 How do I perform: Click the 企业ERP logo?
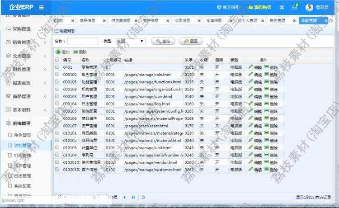tap(21, 7)
